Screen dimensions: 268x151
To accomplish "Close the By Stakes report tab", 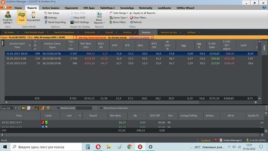I will (18, 32).
